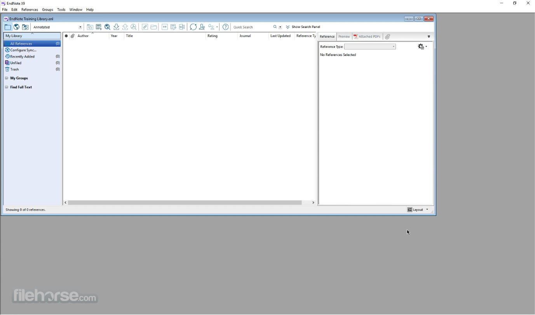This screenshot has width=535, height=315.
Task: Click the horizontal scrollbar in reference list
Action: coord(185,203)
